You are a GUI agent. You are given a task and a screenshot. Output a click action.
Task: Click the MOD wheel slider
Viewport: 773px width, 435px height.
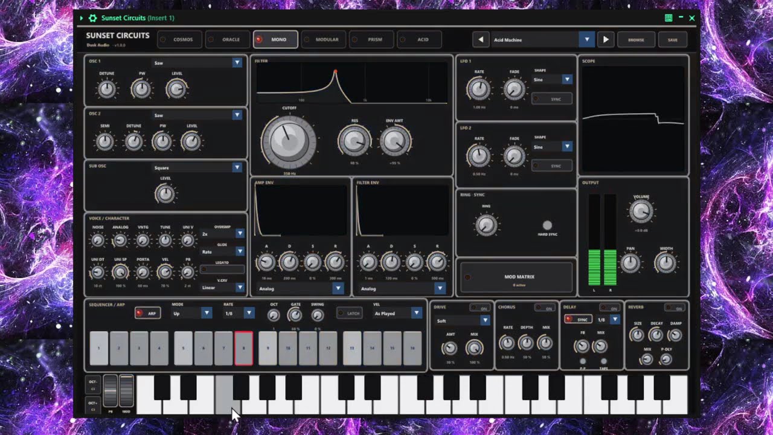(x=126, y=391)
